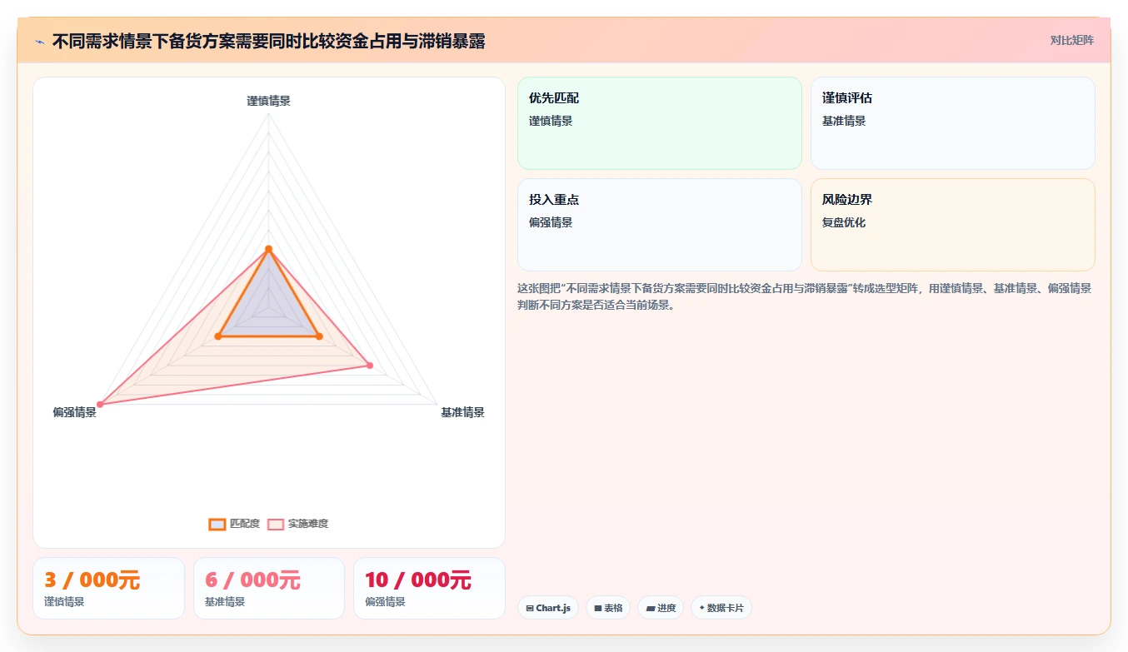Click the 偏强情景 radar axis label
This screenshot has height=652, width=1128.
75,412
